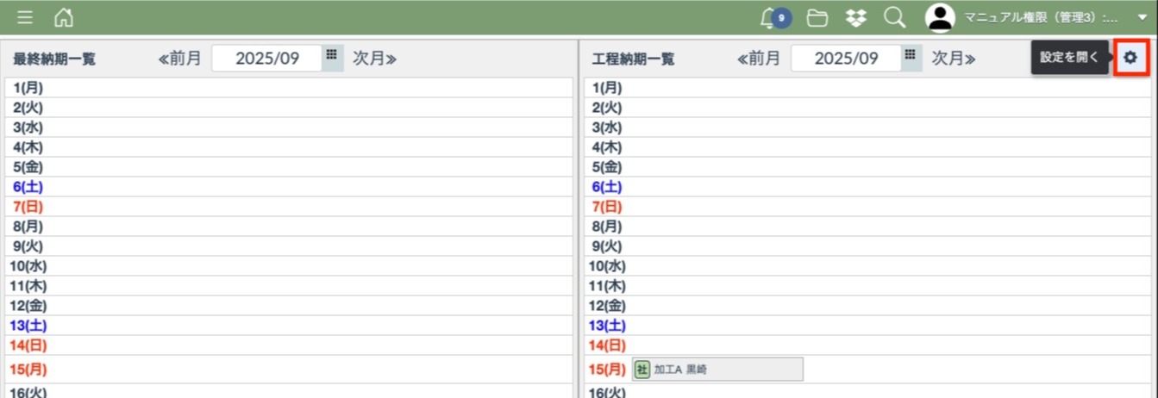Go to 次月 in 最終納期一覧
Screen dimensions: 1158x398
point(374,59)
